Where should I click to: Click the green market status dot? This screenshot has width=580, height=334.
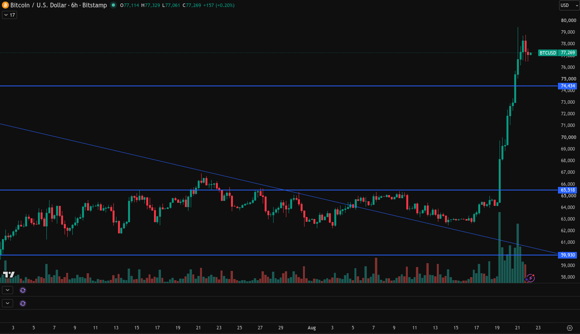pyautogui.click(x=113, y=5)
